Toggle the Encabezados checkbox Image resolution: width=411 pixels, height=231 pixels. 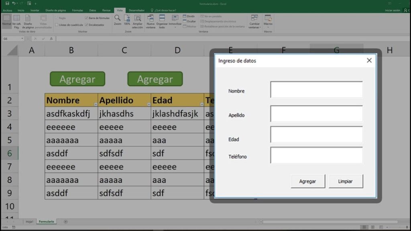click(86, 24)
